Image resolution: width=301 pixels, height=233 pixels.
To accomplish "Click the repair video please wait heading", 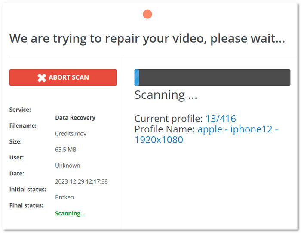I will click(x=147, y=38).
